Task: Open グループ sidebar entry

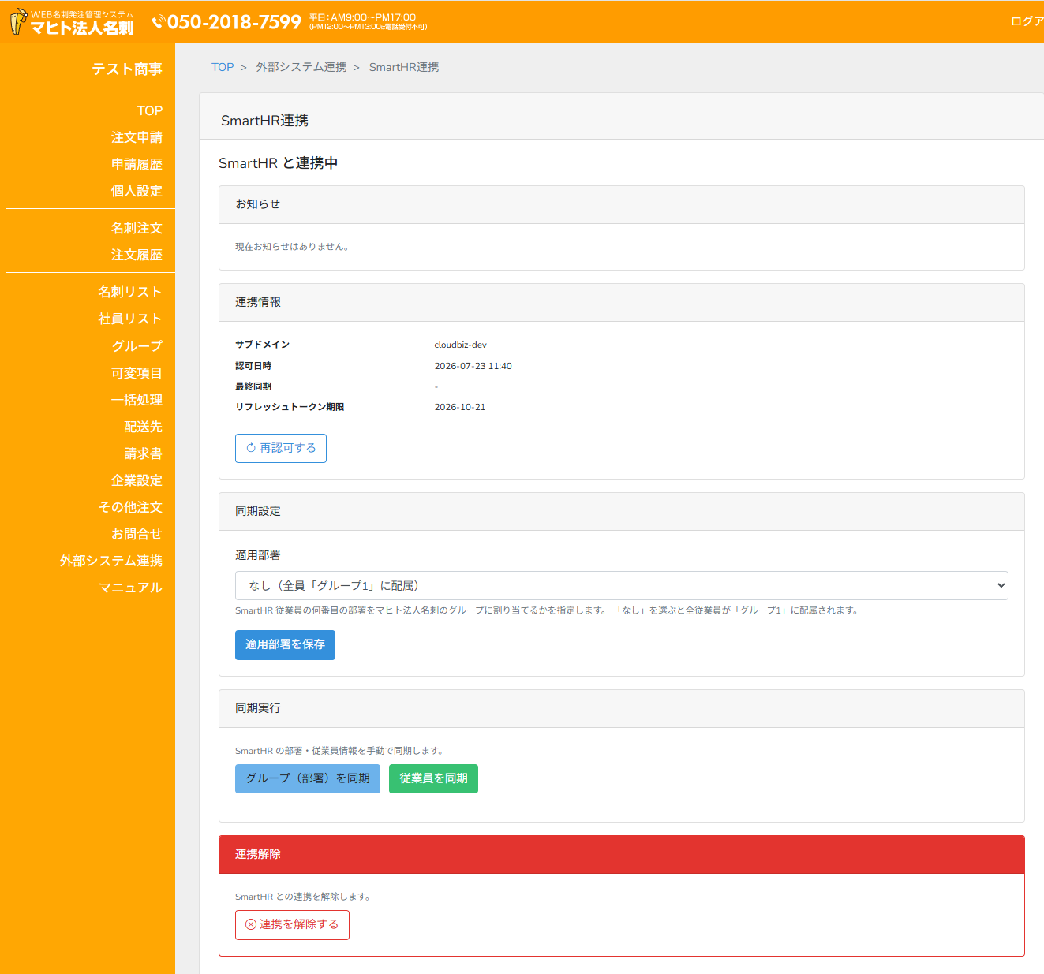Action: [137, 346]
